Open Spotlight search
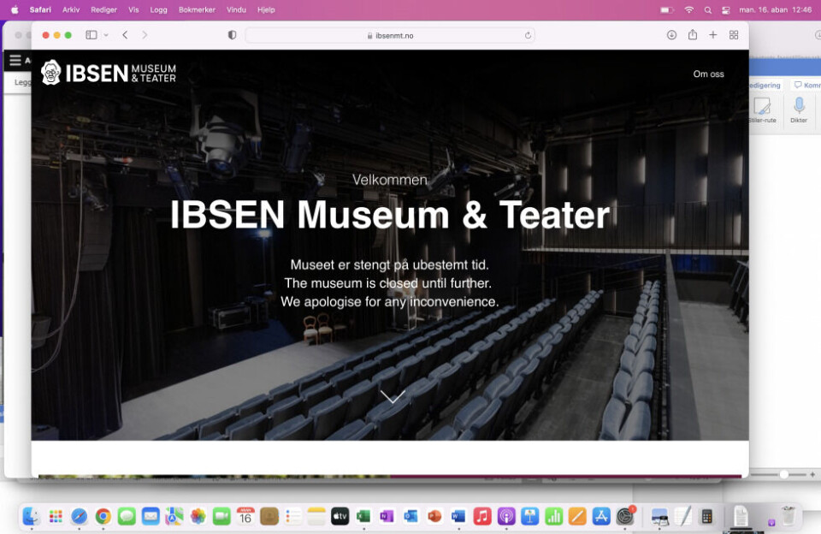 708,10
